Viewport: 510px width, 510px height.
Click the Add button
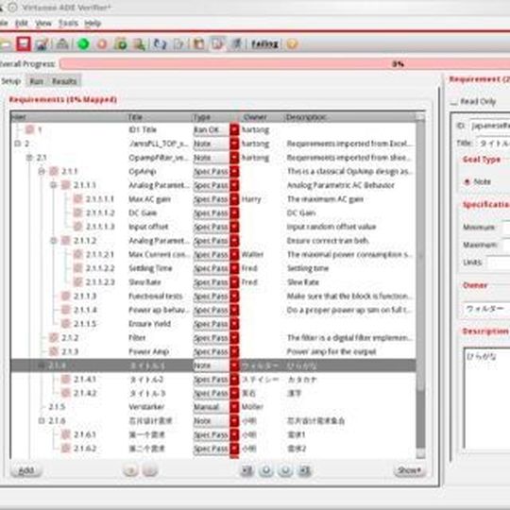click(x=26, y=470)
